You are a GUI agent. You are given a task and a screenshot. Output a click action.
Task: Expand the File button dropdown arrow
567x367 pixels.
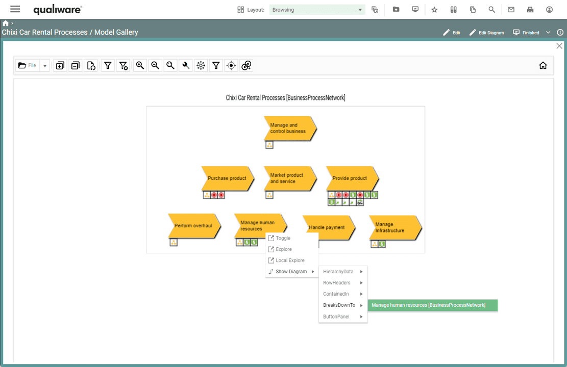pyautogui.click(x=44, y=65)
